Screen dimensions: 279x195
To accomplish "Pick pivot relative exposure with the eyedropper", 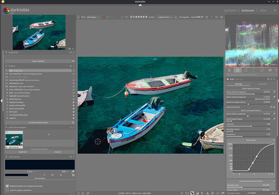I will point(274,114).
